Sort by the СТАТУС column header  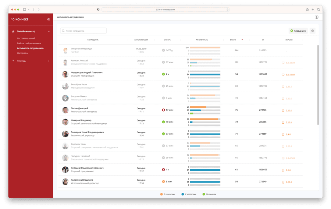tap(167, 40)
